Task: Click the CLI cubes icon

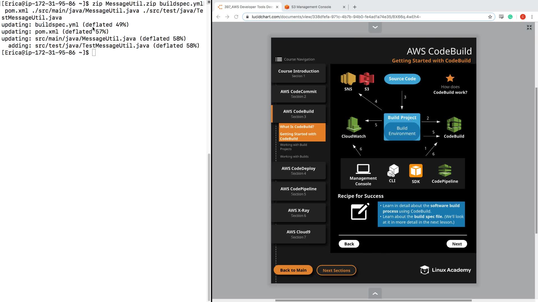Action: click(x=393, y=170)
